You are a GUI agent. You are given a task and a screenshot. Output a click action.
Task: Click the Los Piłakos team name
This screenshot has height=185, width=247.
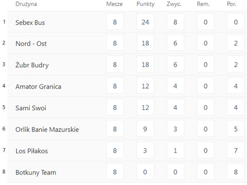pyautogui.click(x=32, y=151)
